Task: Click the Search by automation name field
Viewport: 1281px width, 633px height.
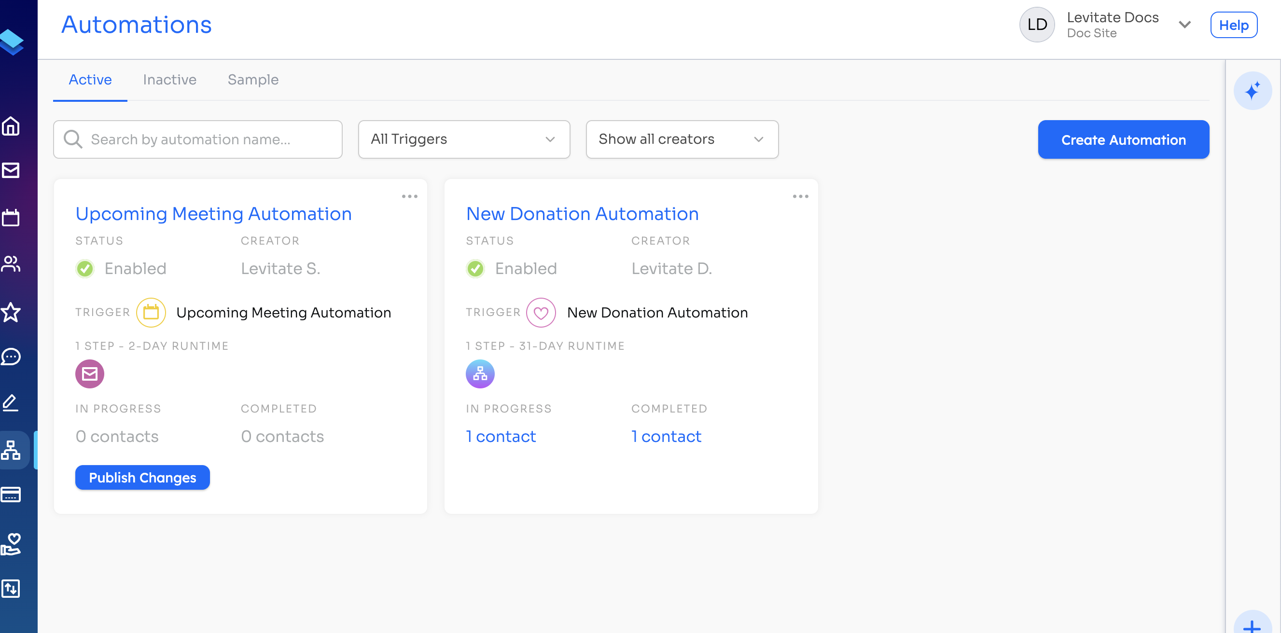Action: (x=197, y=139)
